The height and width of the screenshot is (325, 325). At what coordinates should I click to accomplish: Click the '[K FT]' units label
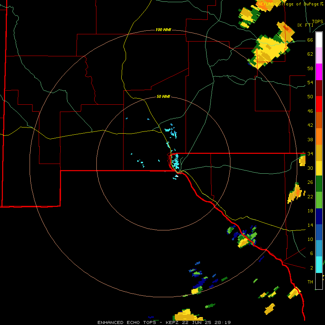pyautogui.click(x=305, y=25)
